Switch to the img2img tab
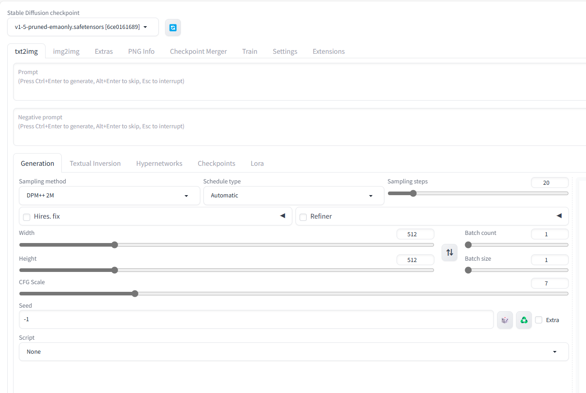The image size is (586, 393). (66, 51)
